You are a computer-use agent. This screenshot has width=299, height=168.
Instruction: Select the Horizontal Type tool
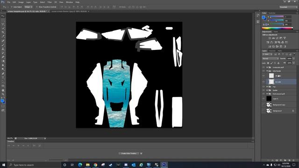(x=3, y=78)
